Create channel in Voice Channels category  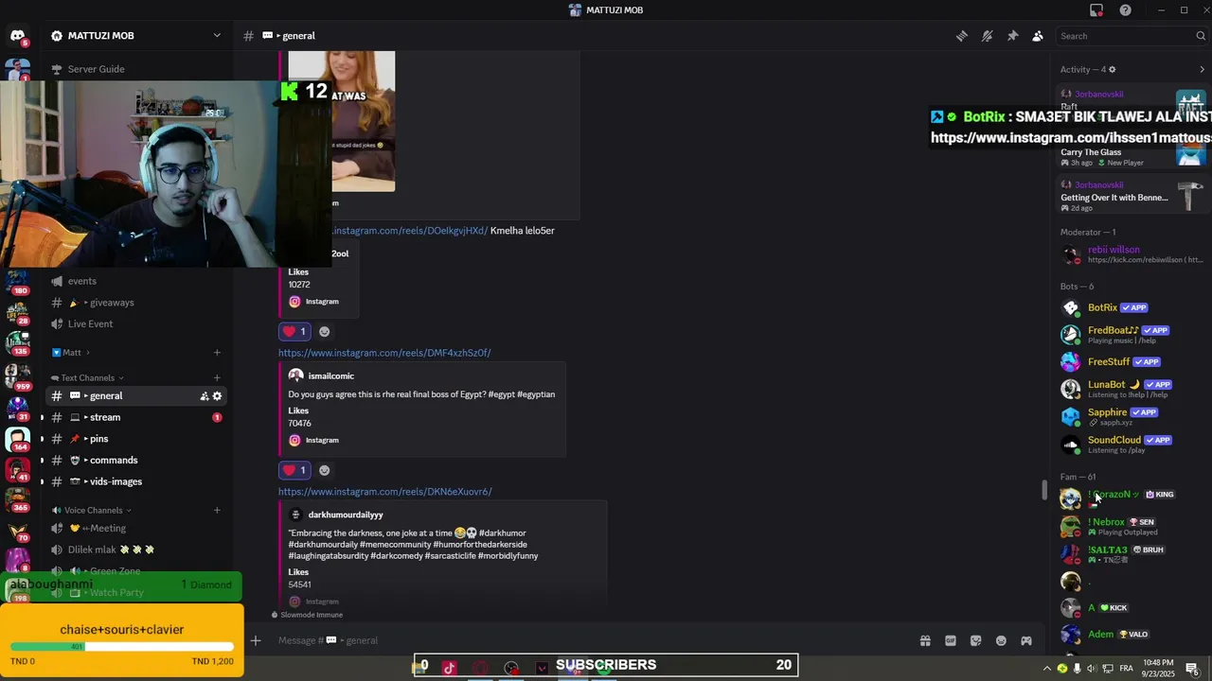click(x=217, y=511)
